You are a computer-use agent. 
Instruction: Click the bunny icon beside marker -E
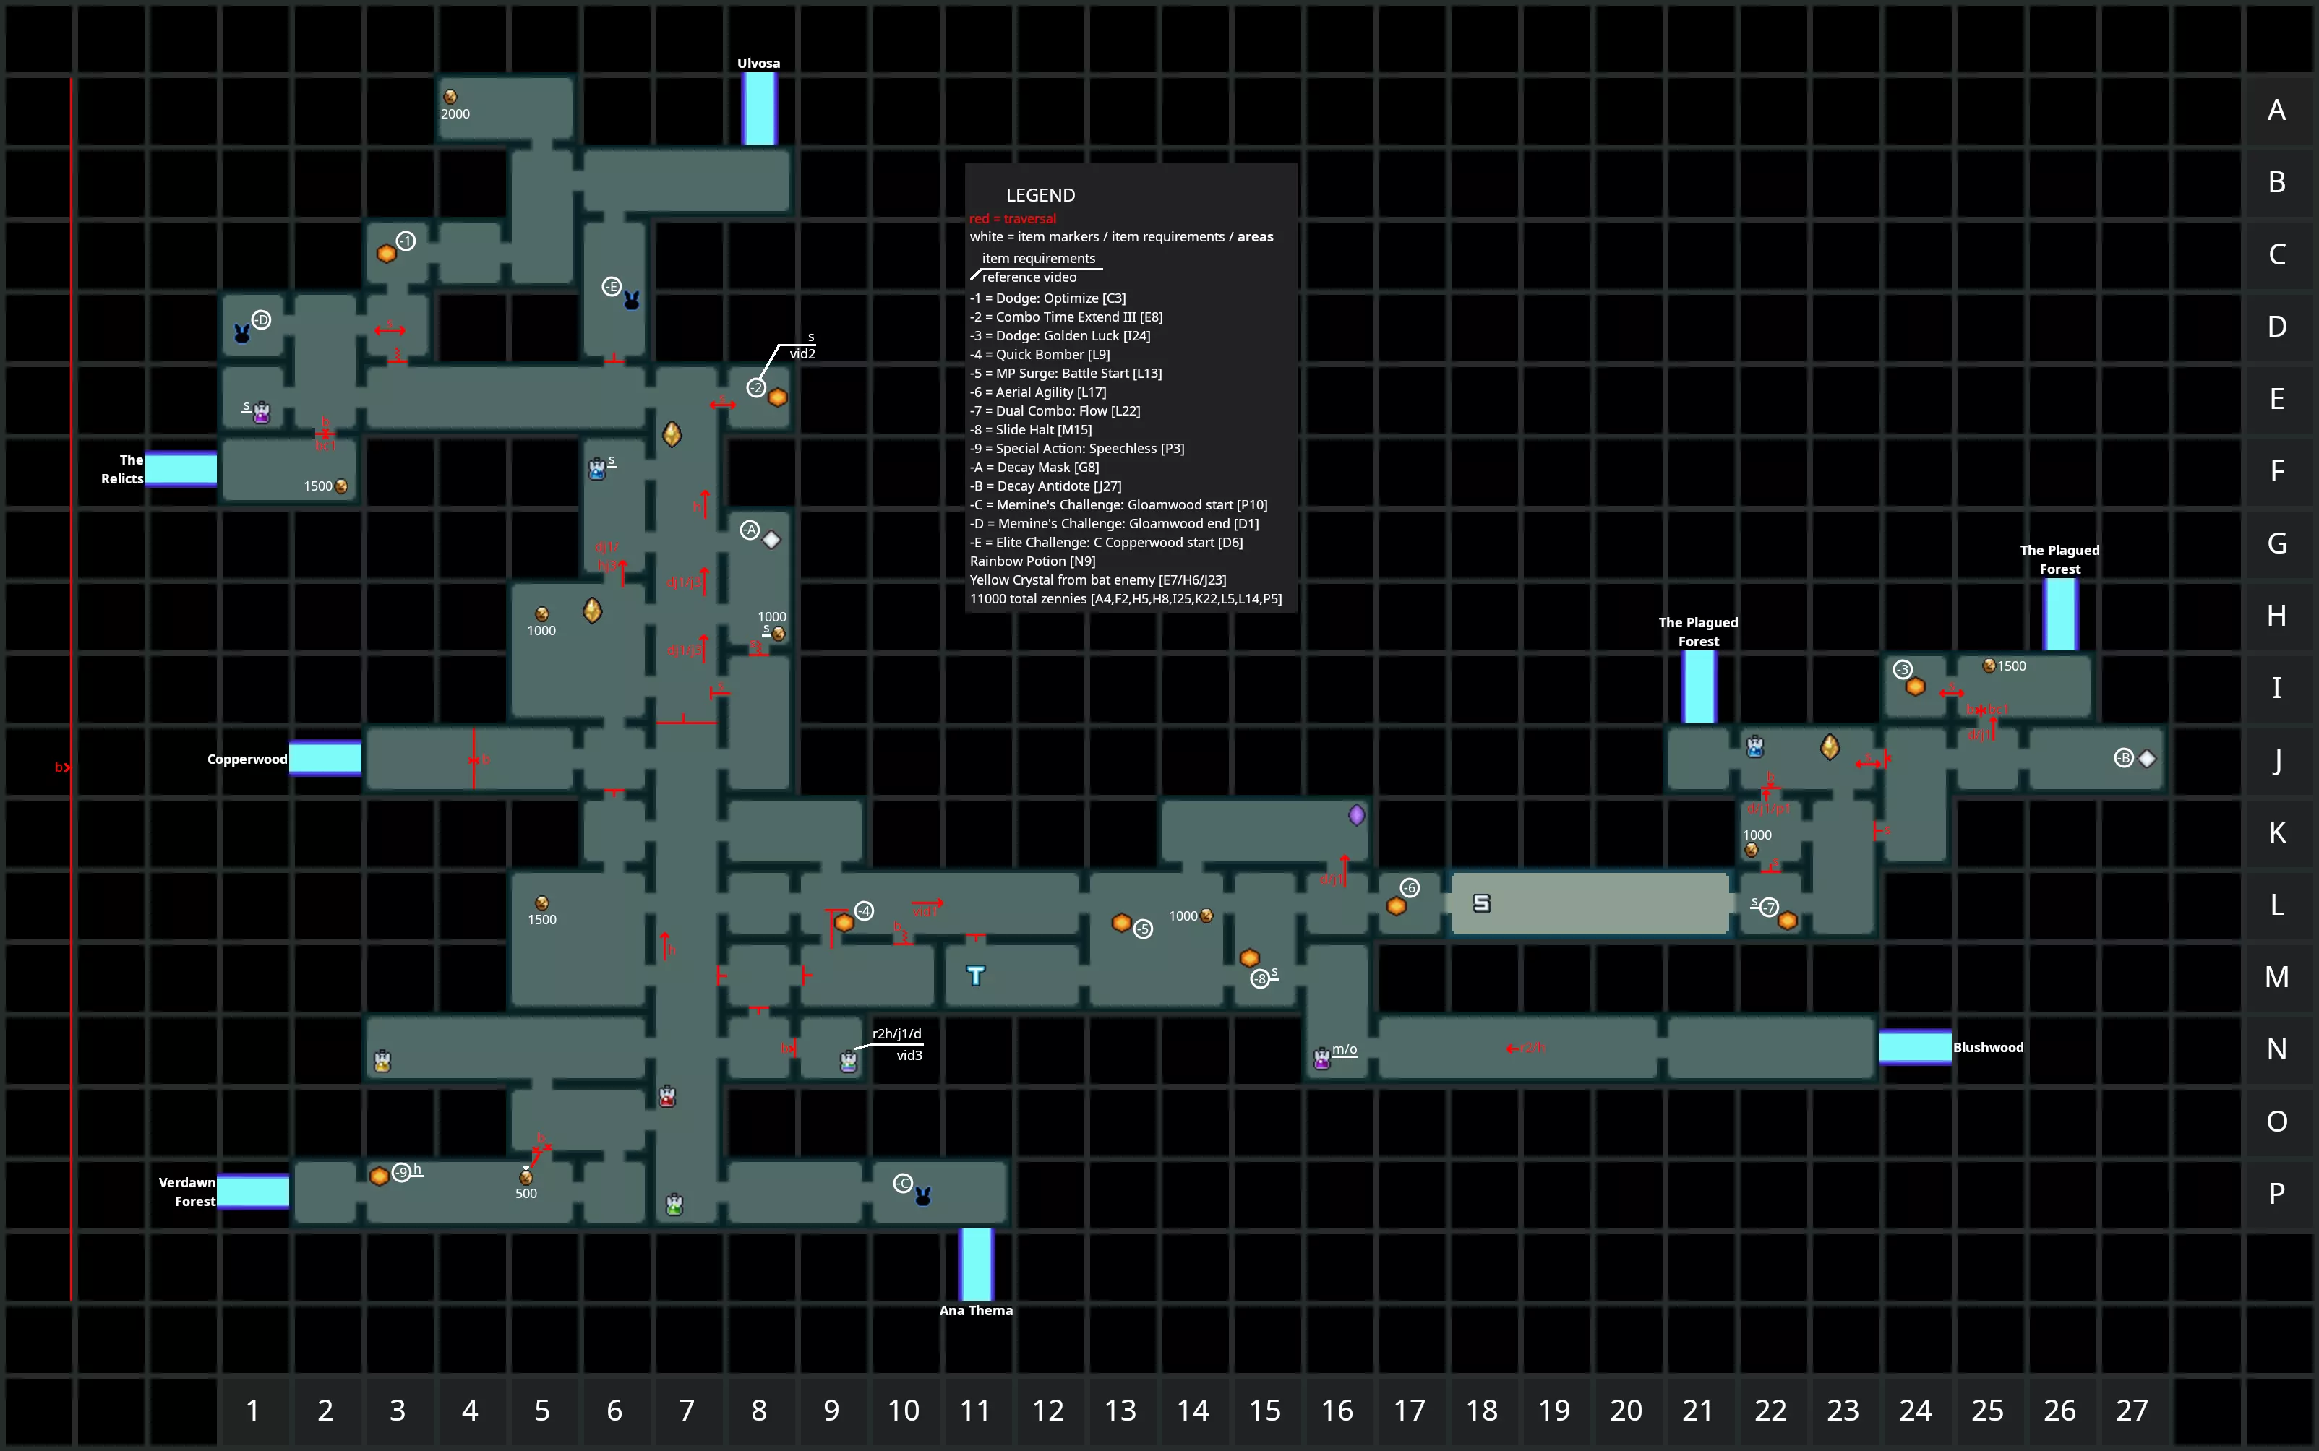point(632,301)
